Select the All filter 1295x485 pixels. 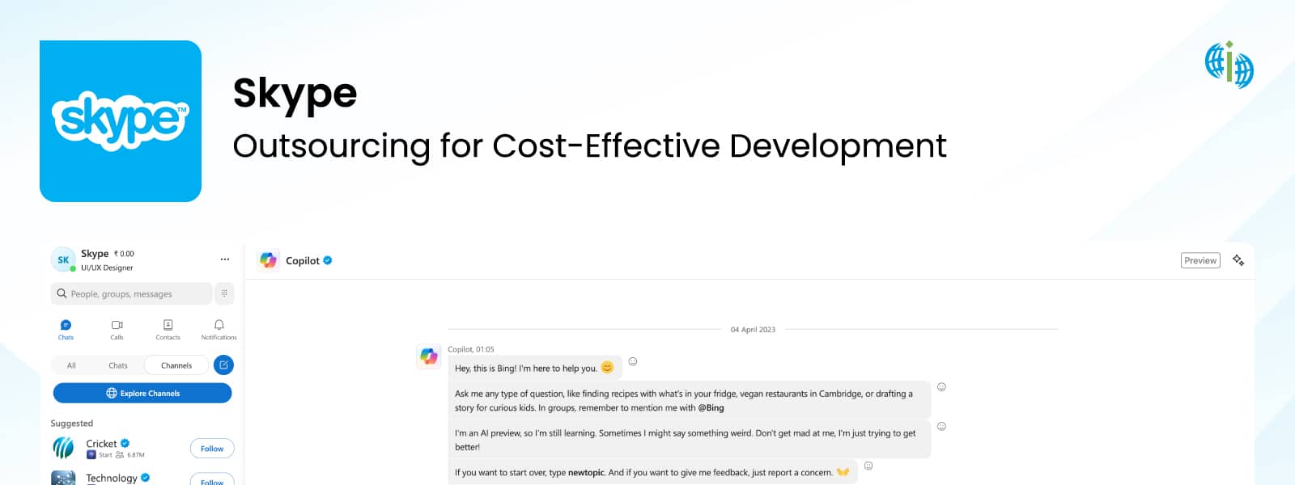tap(71, 365)
